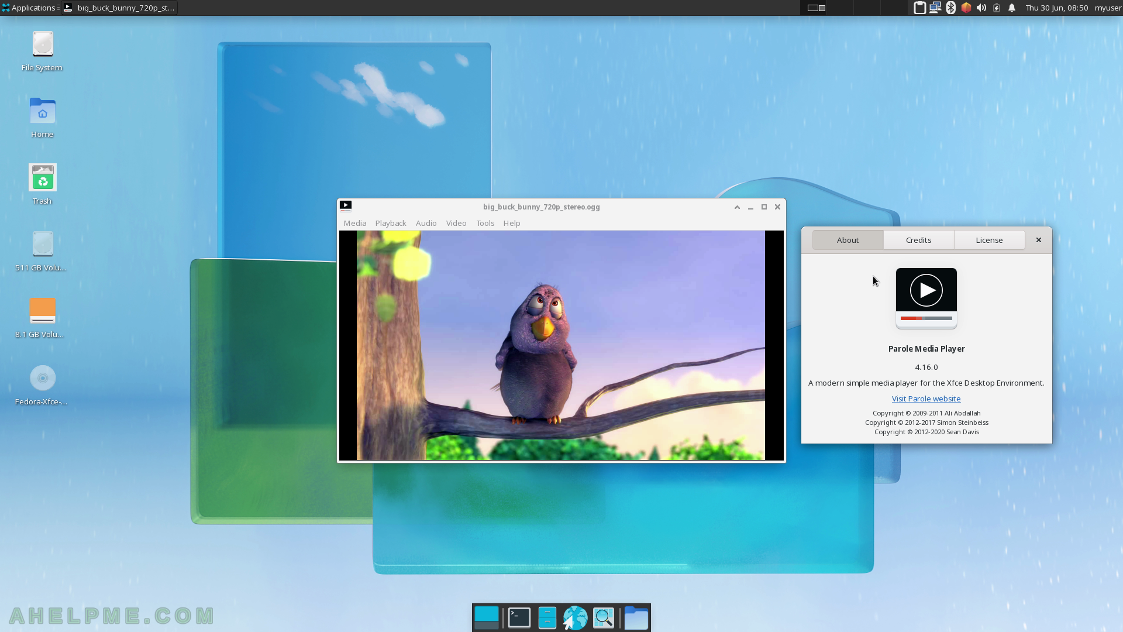The width and height of the screenshot is (1123, 632).
Task: Launch the File Manager cabinet dock icon
Action: click(547, 617)
